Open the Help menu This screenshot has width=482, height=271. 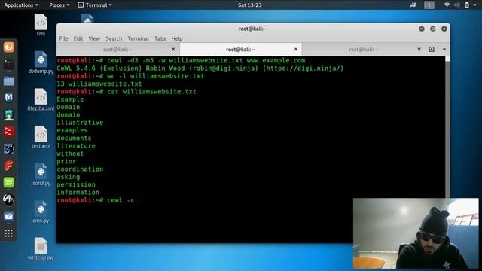coord(177,38)
